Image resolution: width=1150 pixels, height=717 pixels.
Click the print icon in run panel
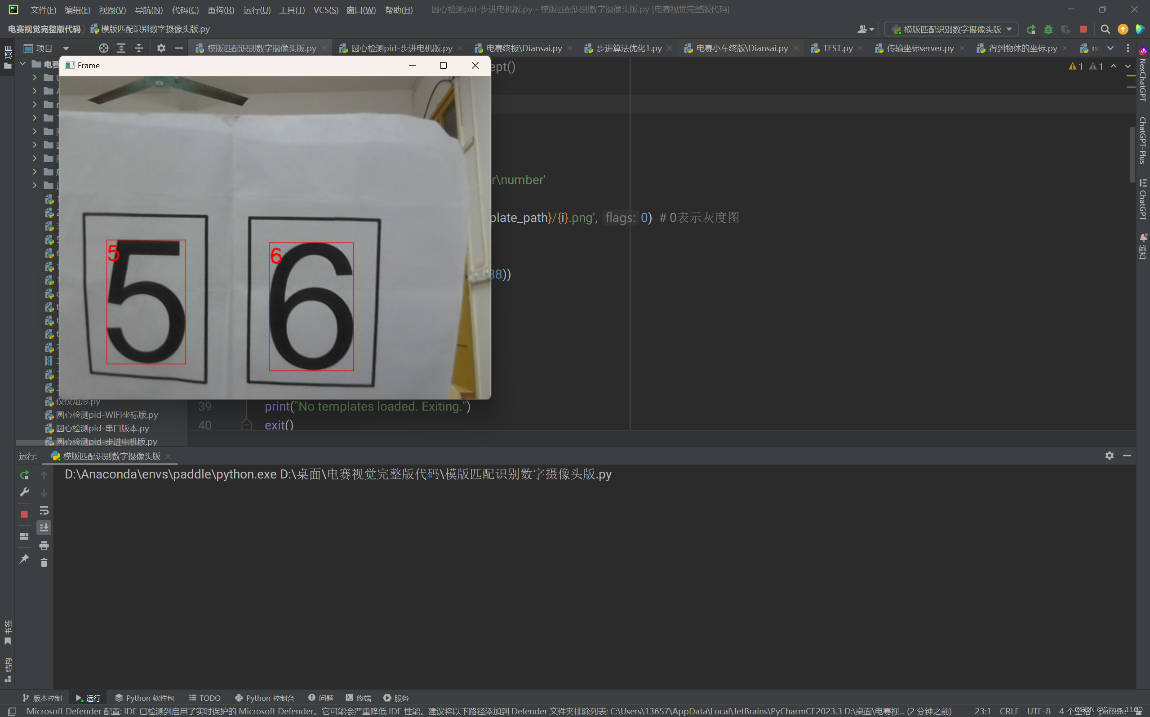click(44, 545)
